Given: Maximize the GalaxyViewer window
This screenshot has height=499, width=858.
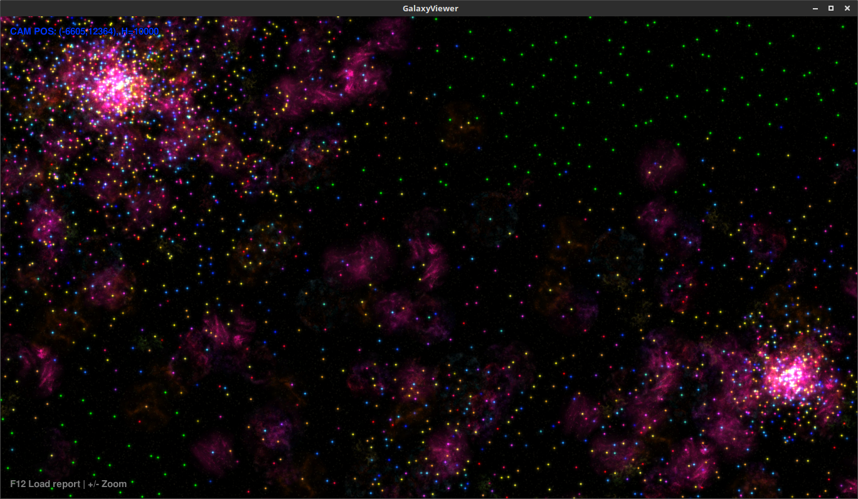Looking at the screenshot, I should pos(831,8).
